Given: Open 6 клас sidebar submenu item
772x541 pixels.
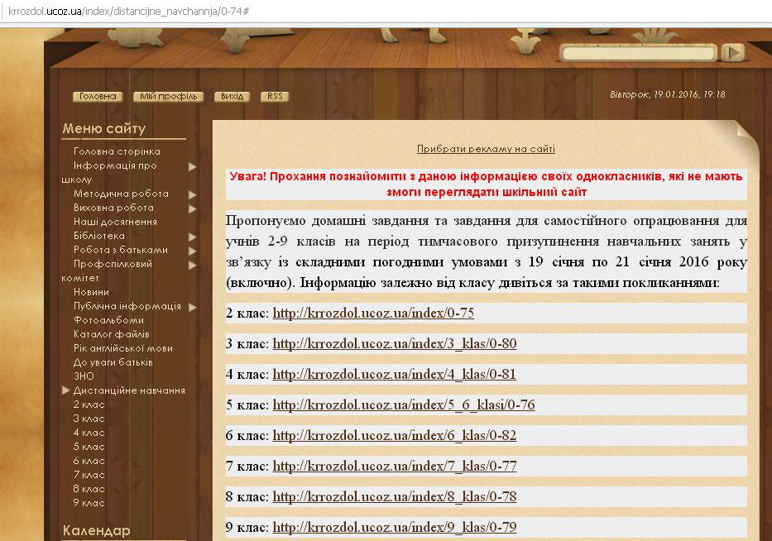Looking at the screenshot, I should pos(89,461).
